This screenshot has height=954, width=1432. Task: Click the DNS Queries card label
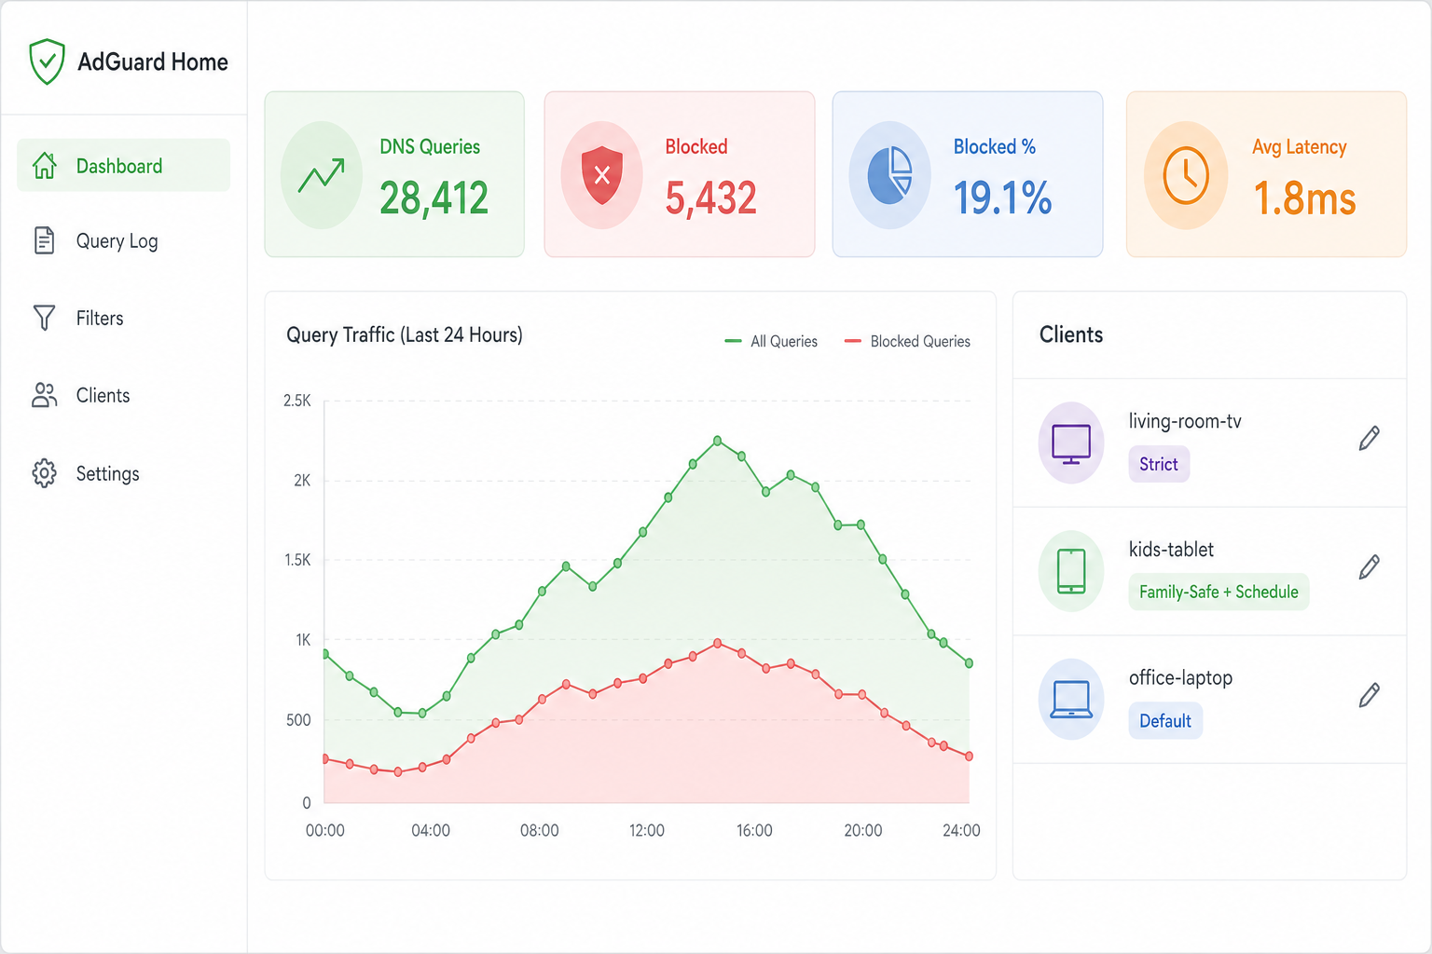point(430,147)
